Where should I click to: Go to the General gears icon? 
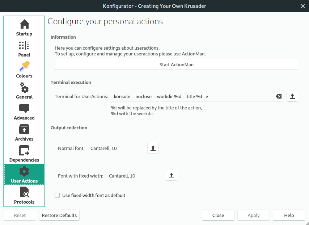click(24, 87)
